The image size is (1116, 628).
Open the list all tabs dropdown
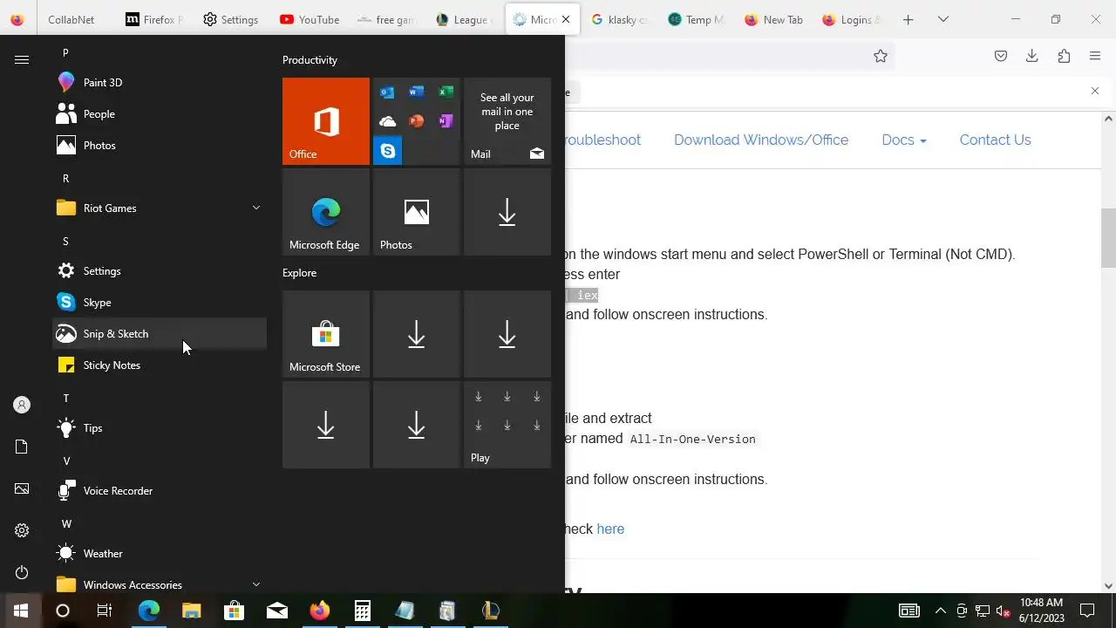pyautogui.click(x=943, y=19)
